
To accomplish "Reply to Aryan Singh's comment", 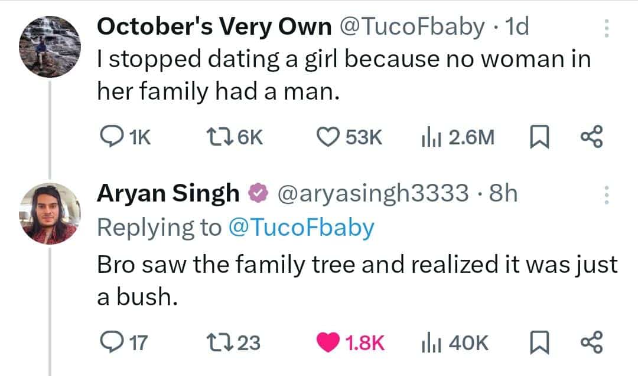I will click(x=109, y=342).
